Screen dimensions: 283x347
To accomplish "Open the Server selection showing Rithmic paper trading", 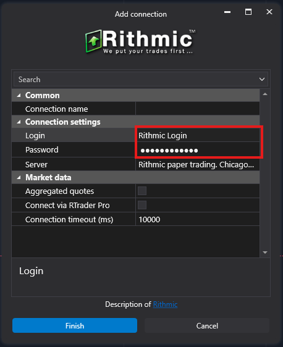I will 198,164.
